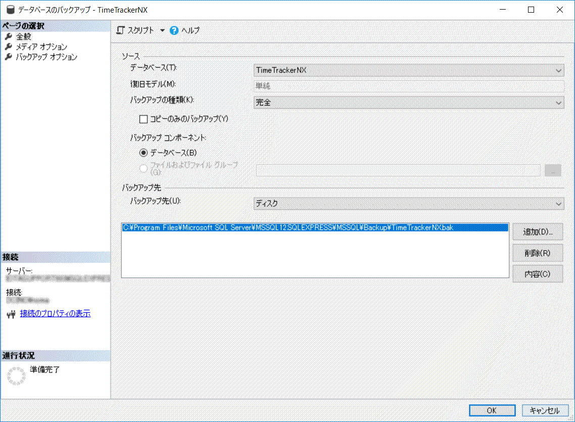575x422 pixels.
Task: Click 内容(C) button
Action: click(538, 274)
